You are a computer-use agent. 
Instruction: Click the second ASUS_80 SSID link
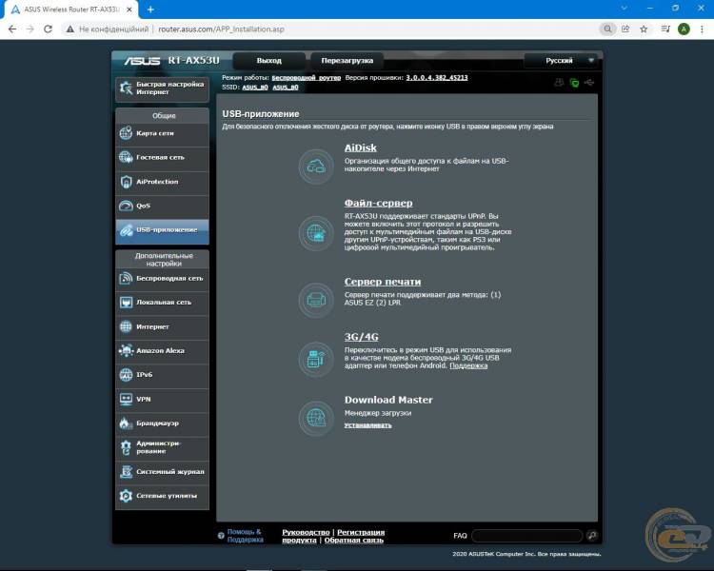[x=286, y=88]
